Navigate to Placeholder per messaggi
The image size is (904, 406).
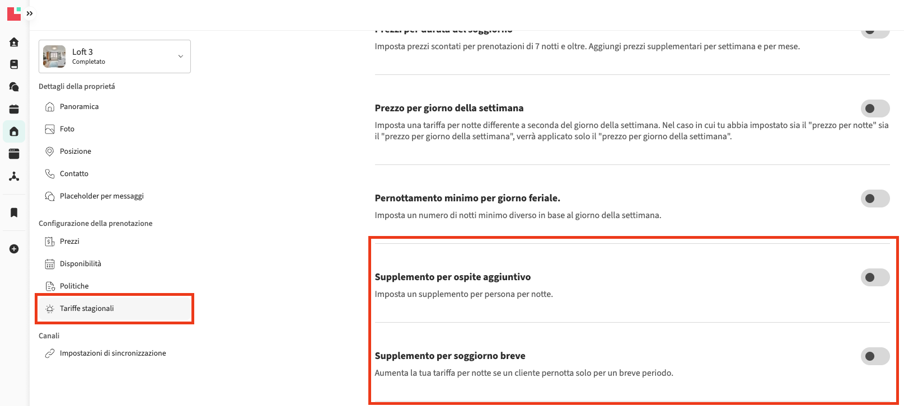tap(101, 196)
